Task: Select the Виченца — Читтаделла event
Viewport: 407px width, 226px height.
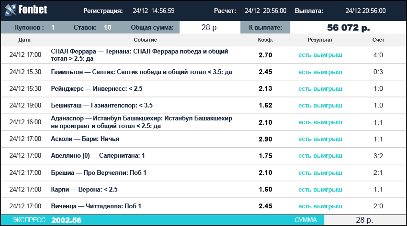Action: [x=96, y=206]
